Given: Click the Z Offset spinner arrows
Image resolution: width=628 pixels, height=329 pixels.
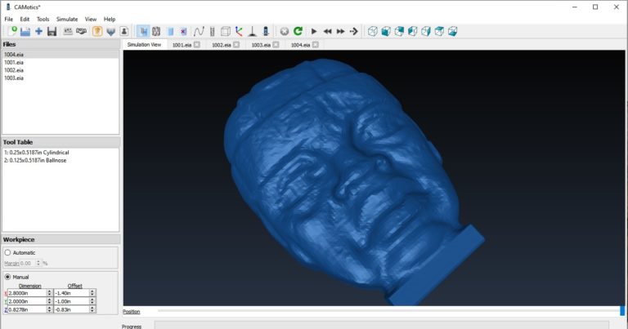Looking at the screenshot, I should 92,309.
